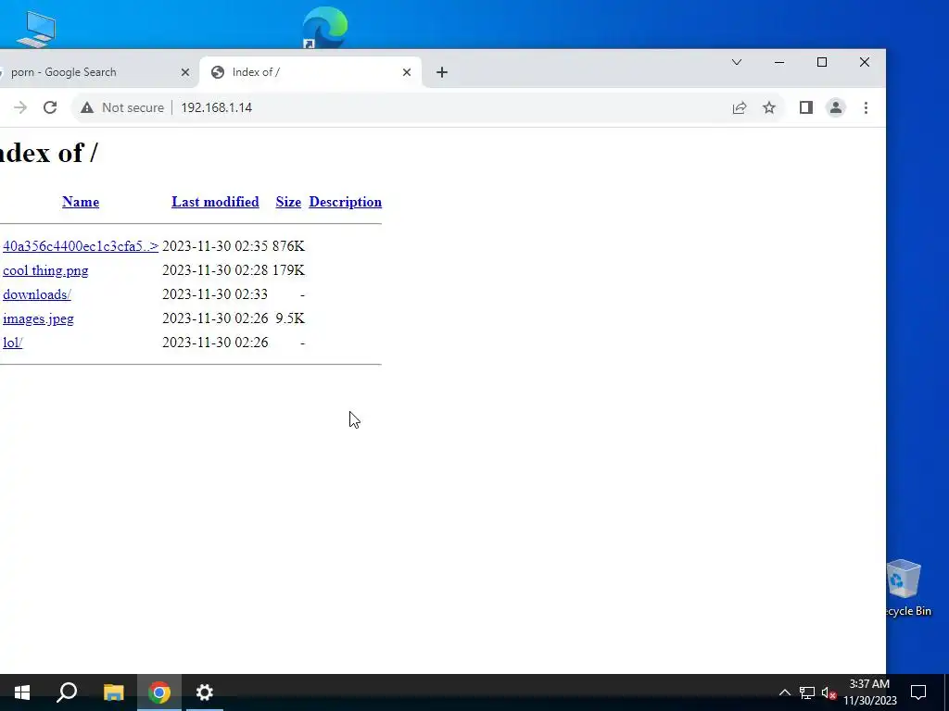
Task: Click the muted volume tray icon
Action: pyautogui.click(x=829, y=692)
